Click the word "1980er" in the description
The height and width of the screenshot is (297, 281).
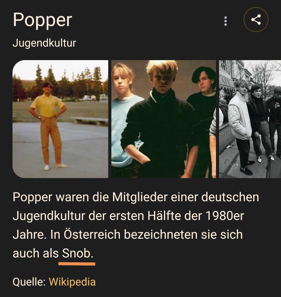[225, 216]
